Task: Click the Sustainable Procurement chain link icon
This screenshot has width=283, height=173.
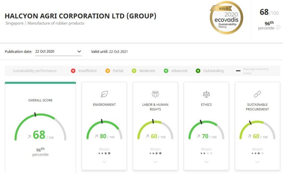Action: coord(257,94)
